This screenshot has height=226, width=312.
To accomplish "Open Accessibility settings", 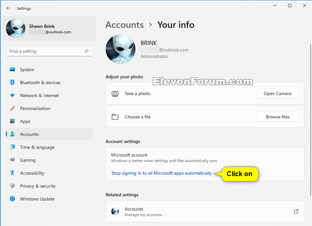I will point(49,173).
